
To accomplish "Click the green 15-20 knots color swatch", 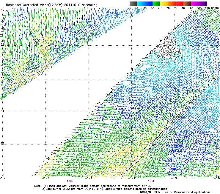I will point(156,4).
